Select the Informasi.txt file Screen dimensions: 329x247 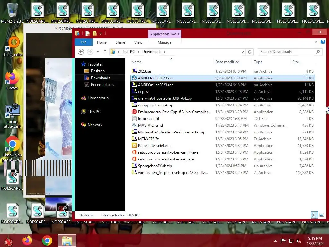point(222,118)
